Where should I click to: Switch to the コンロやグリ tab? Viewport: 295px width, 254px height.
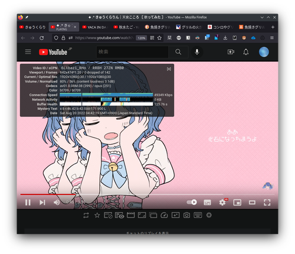point(221,27)
